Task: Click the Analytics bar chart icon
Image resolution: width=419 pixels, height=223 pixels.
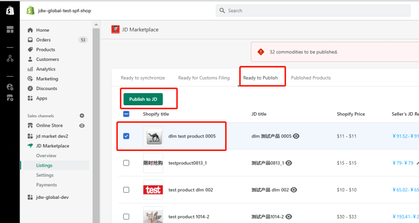Action: pos(30,69)
